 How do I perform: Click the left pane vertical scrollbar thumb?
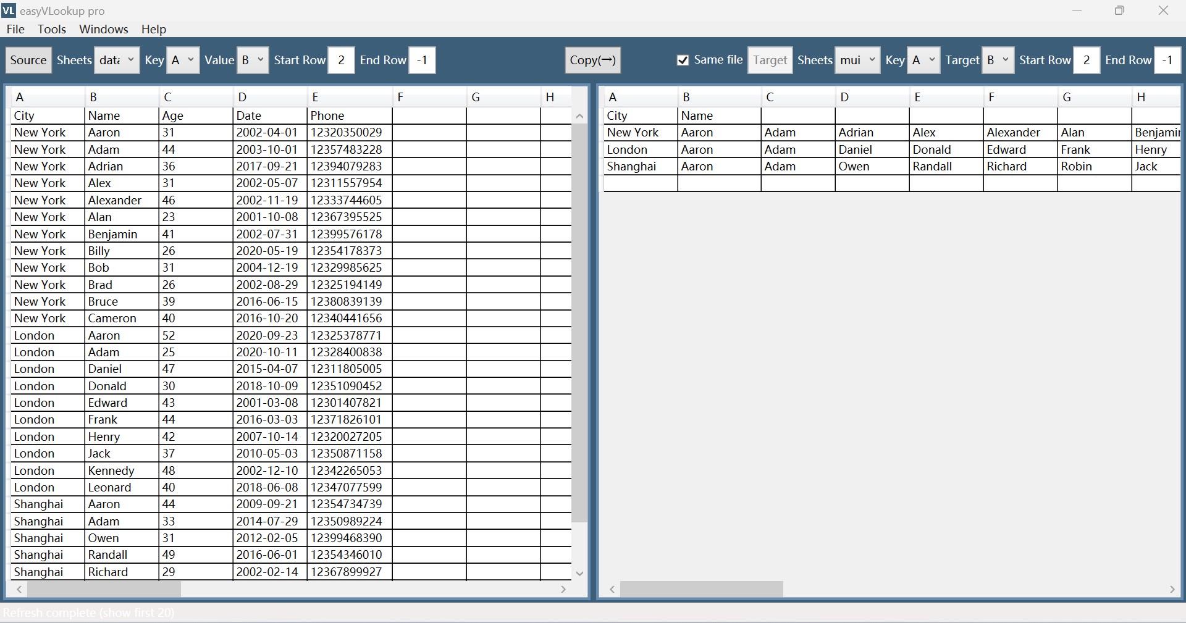click(579, 322)
